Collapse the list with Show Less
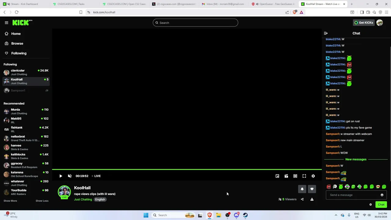The image size is (391, 220). point(42,201)
